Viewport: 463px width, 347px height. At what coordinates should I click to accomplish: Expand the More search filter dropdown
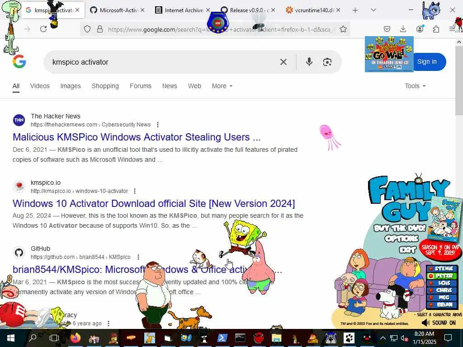(222, 86)
